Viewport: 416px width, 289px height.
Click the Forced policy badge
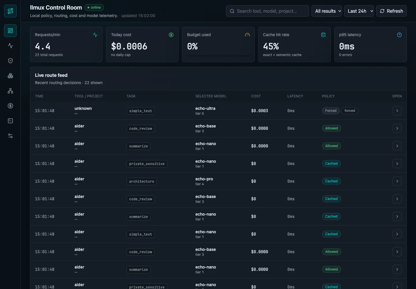click(331, 111)
